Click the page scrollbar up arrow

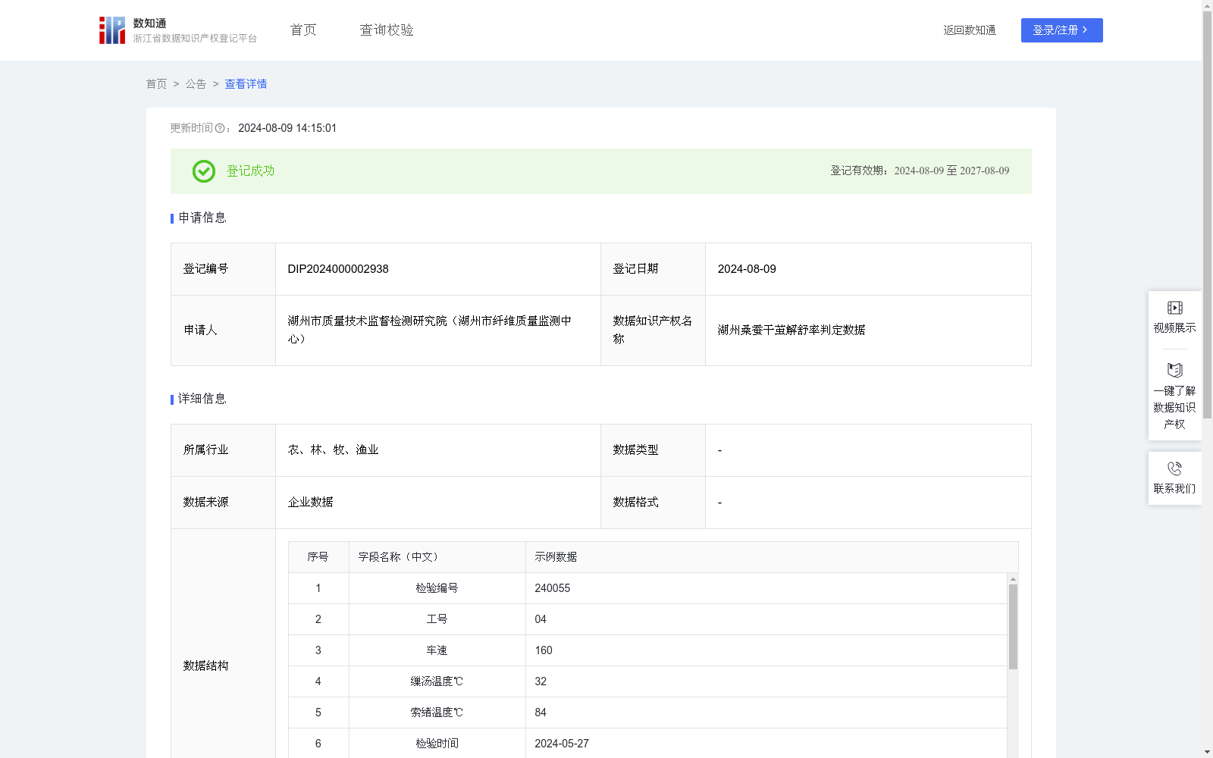[1207, 5]
